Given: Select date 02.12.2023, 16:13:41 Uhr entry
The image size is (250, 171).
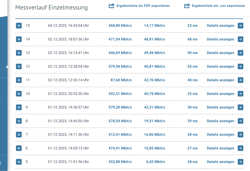Looking at the screenshot, I should click(69, 53).
